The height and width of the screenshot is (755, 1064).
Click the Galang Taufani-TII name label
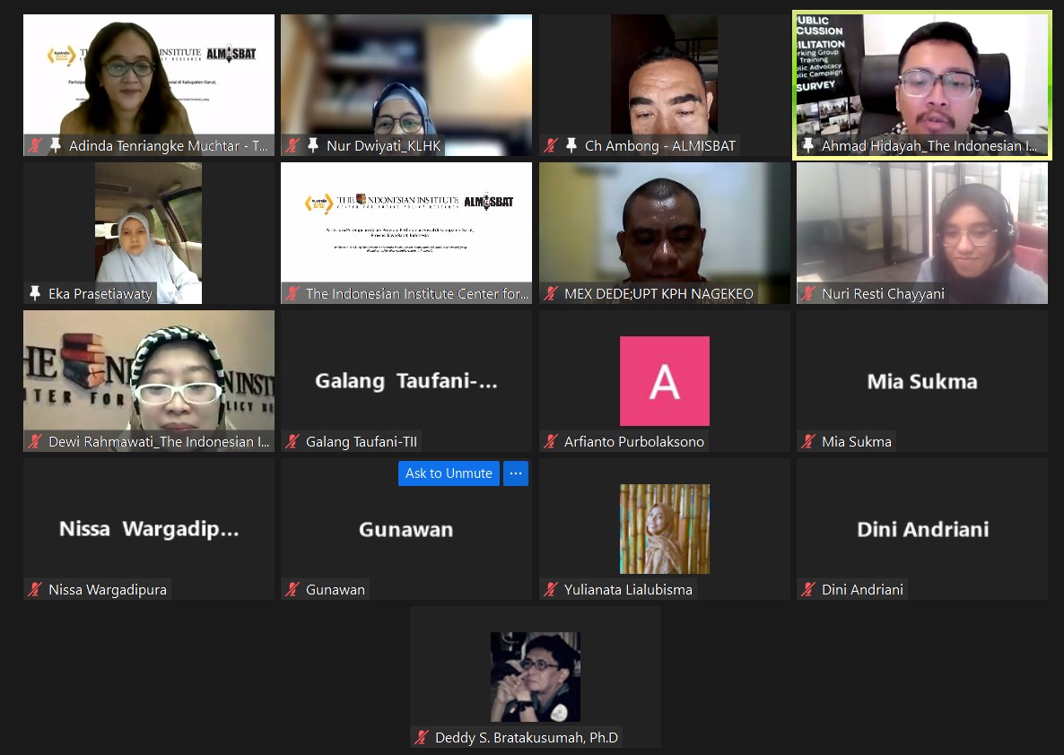(x=361, y=441)
